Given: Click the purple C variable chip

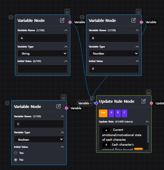Looking at the screenshot, I should pyautogui.click(x=124, y=113).
